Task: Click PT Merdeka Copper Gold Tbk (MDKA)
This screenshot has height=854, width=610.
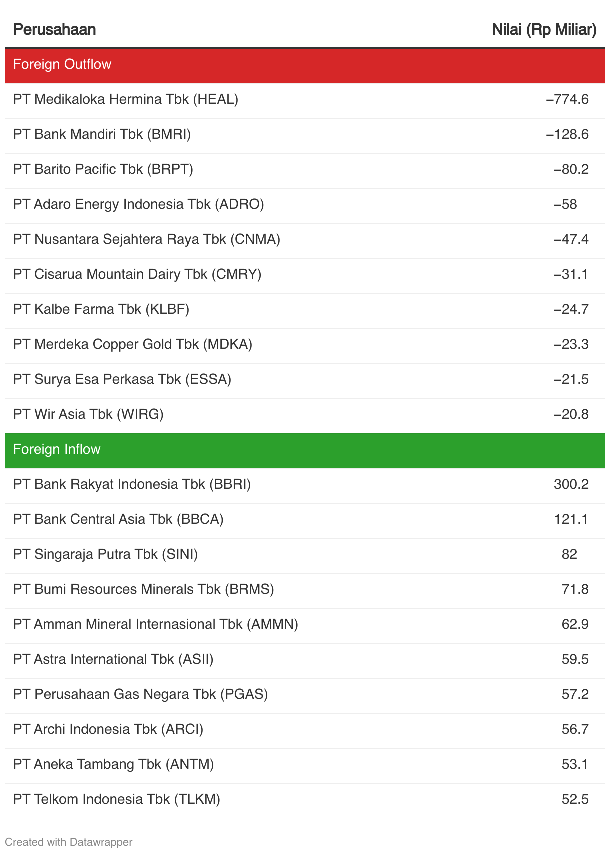Action: click(133, 344)
